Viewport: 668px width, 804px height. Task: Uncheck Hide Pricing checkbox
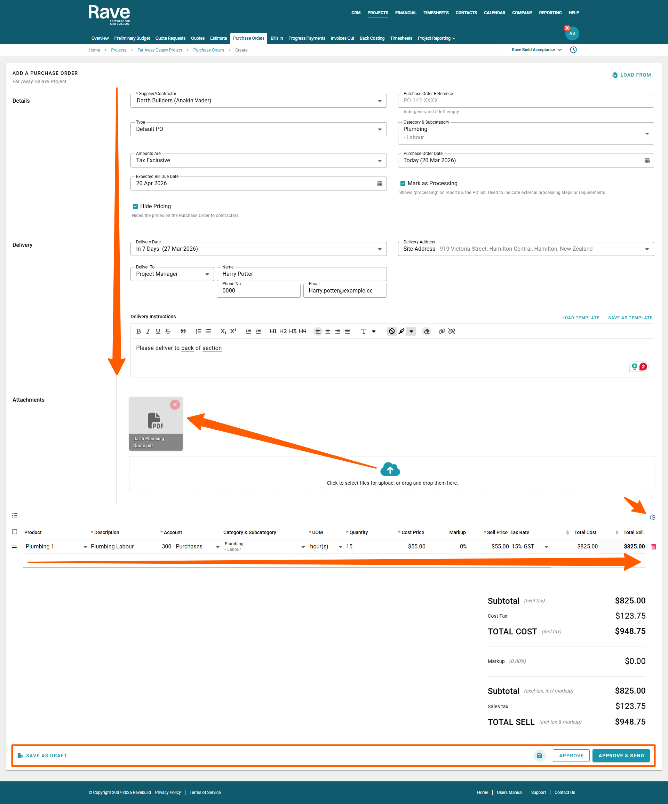pos(135,206)
